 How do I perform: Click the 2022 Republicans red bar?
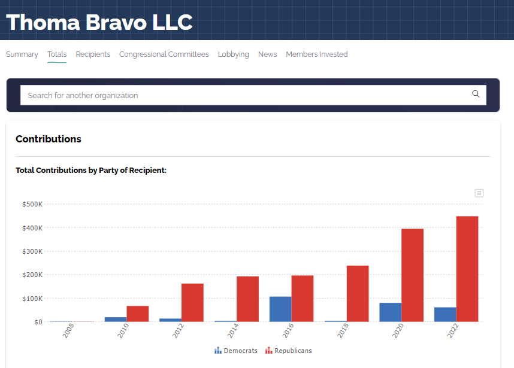click(x=467, y=269)
